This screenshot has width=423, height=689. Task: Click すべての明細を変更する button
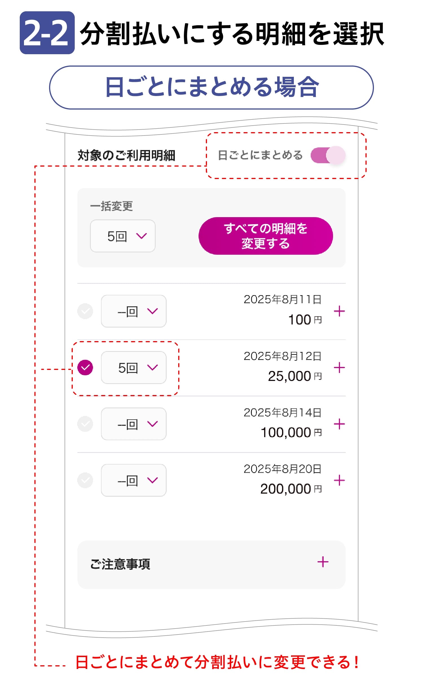[266, 236]
